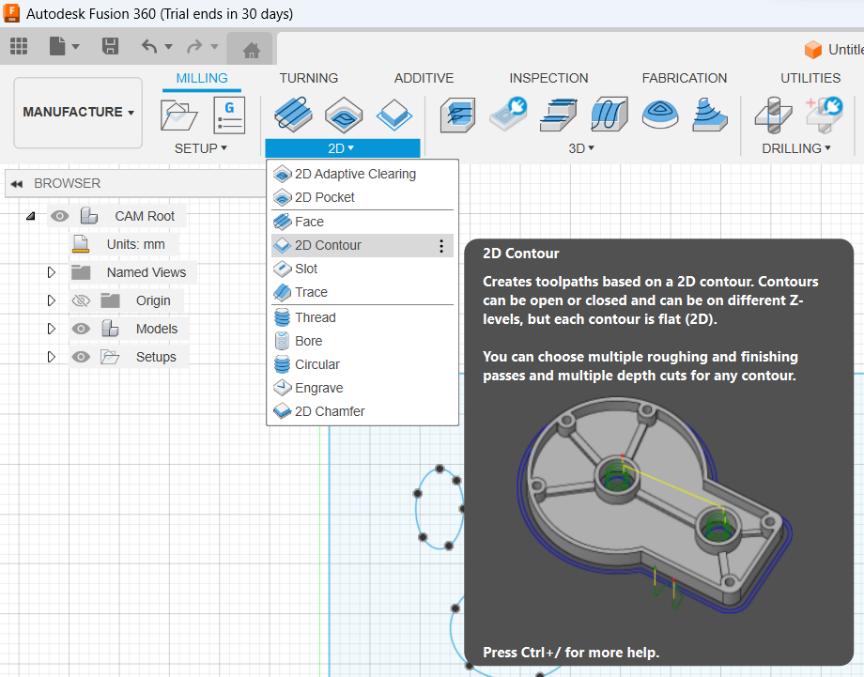Open the 3D dropdown menu
This screenshot has height=677, width=864.
click(x=581, y=148)
